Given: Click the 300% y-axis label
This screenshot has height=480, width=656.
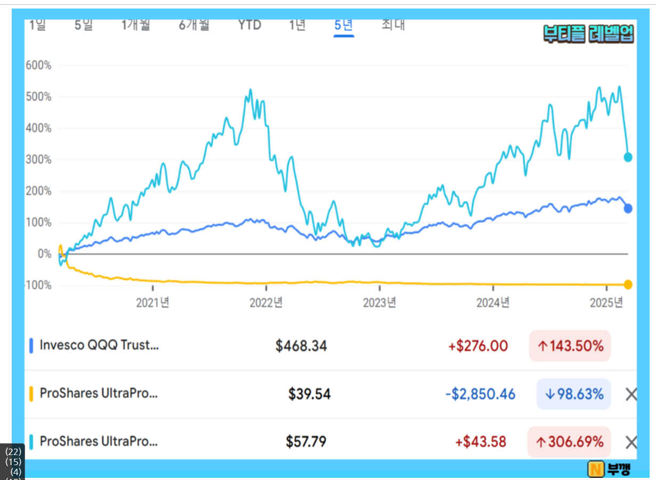Looking at the screenshot, I should pos(39,160).
